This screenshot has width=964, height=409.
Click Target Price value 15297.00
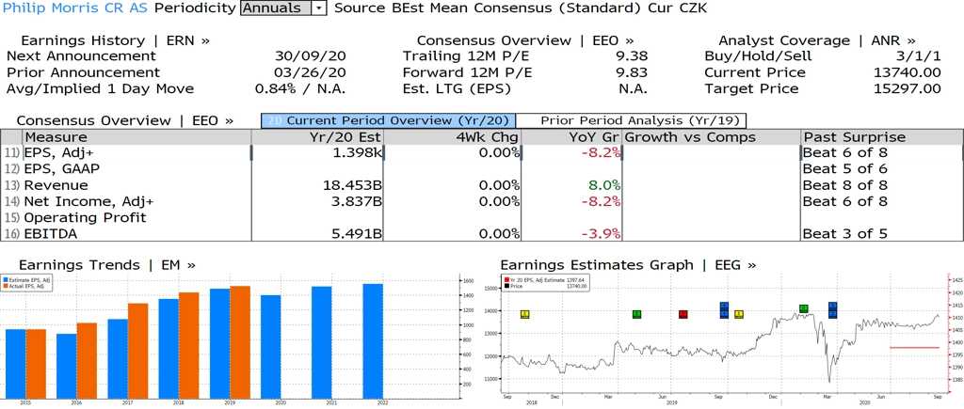point(907,88)
